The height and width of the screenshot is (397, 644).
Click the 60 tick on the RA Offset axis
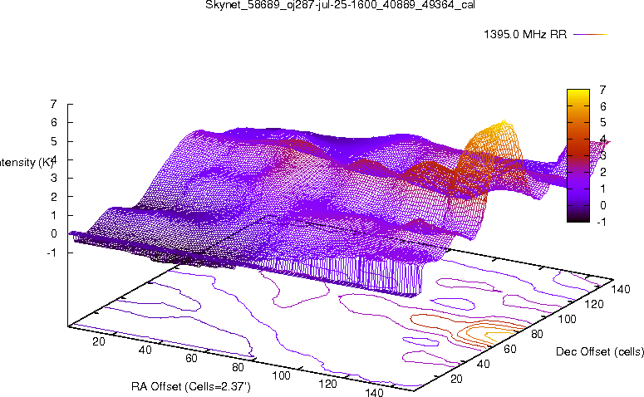pyautogui.click(x=191, y=359)
